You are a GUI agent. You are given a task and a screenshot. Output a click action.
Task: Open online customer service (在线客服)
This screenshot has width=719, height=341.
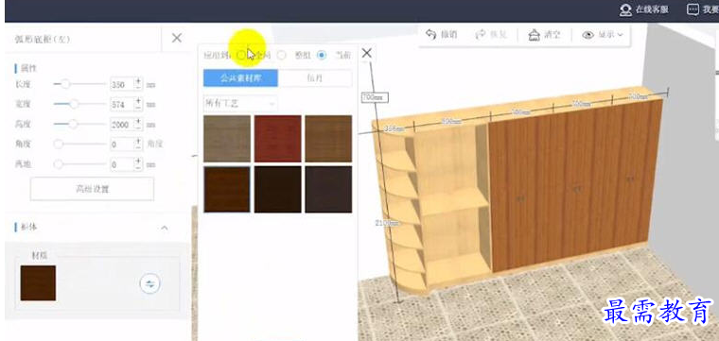643,9
